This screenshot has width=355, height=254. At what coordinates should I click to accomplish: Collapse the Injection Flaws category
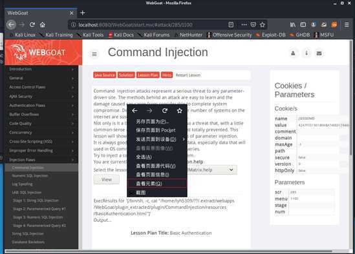point(41,160)
